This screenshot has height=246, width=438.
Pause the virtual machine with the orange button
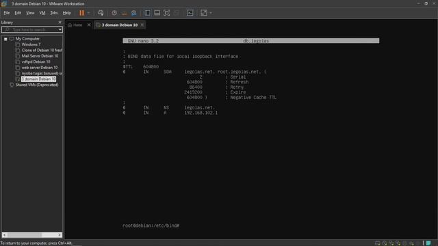(x=81, y=13)
